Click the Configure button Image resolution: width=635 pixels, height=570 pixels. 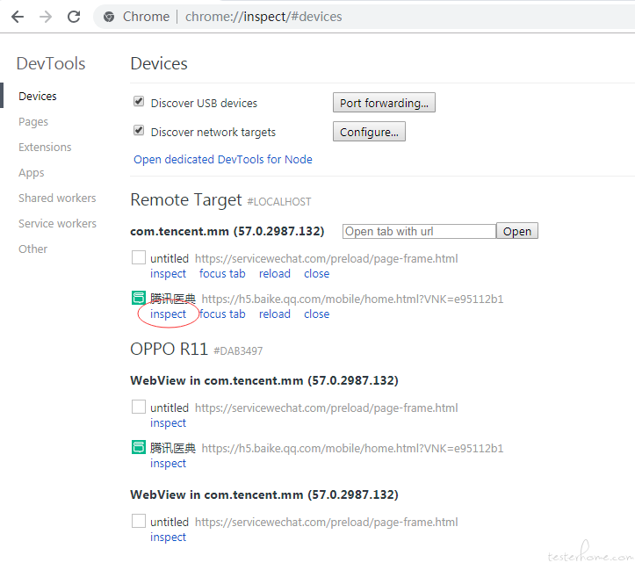[369, 132]
